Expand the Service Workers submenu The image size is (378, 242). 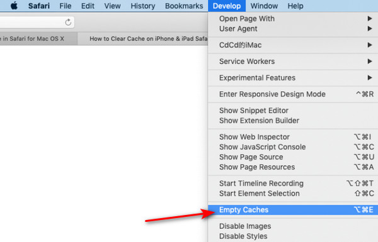pos(293,62)
